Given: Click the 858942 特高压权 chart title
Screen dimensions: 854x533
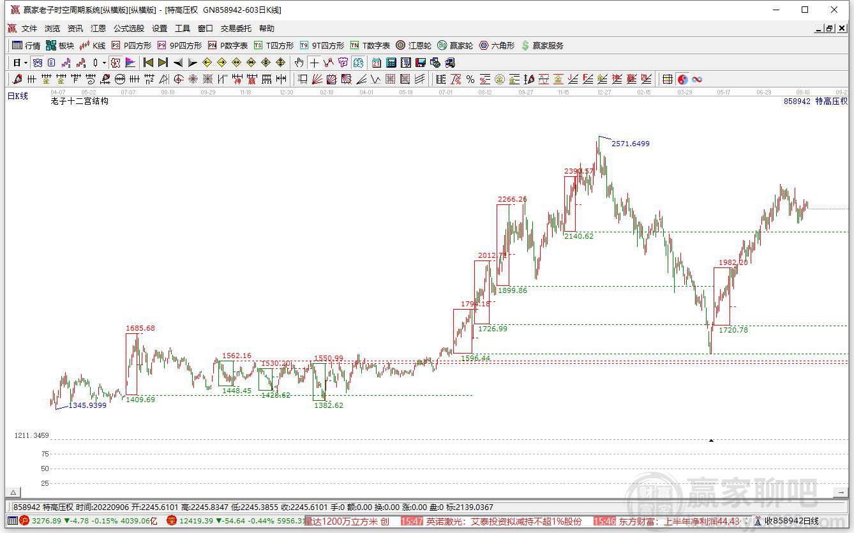Looking at the screenshot, I should 816,101.
